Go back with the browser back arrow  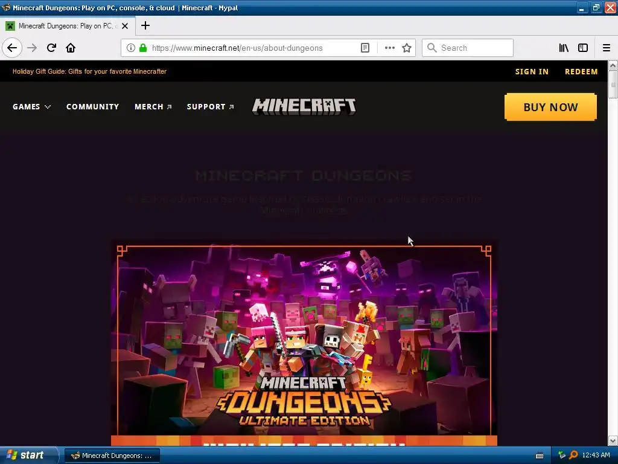tap(12, 48)
